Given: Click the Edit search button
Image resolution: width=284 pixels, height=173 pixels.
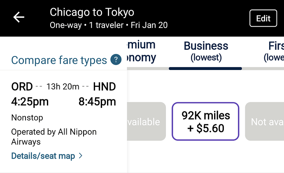Looking at the screenshot, I should 263,18.
